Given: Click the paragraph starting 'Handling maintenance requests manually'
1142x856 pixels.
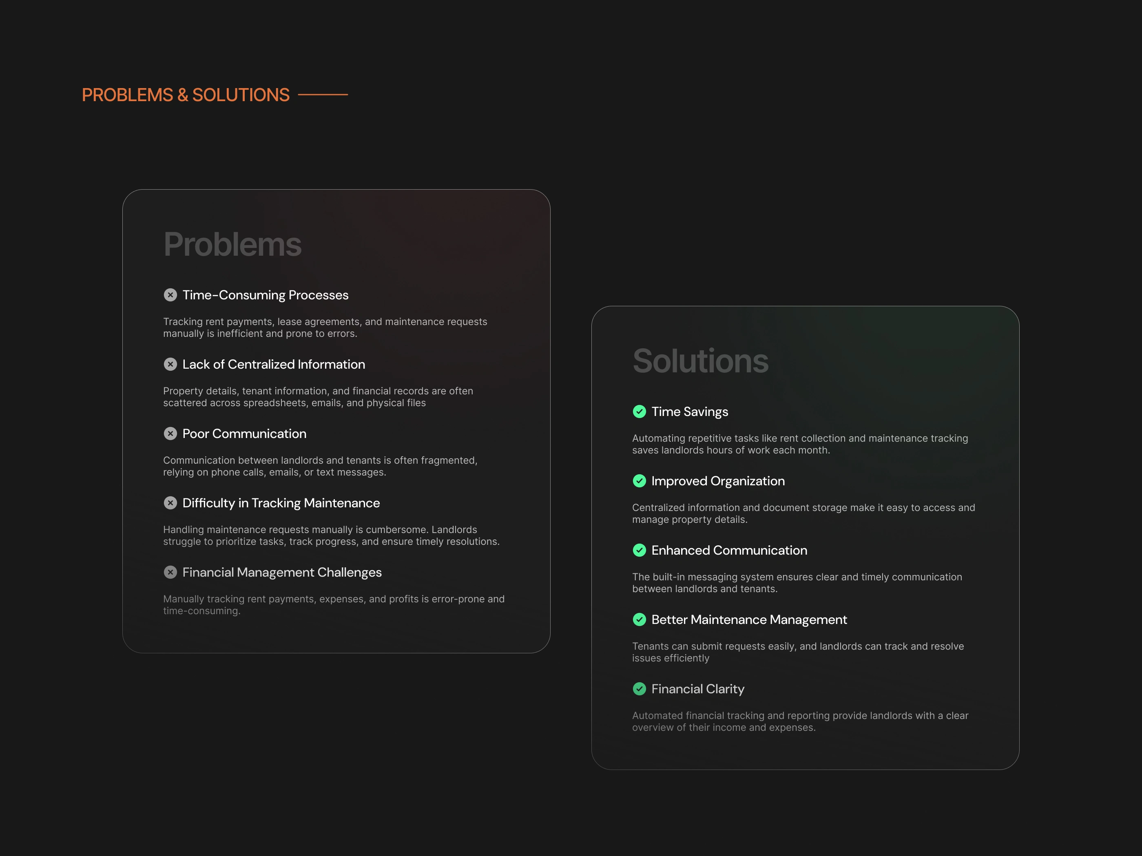Looking at the screenshot, I should pos(332,535).
